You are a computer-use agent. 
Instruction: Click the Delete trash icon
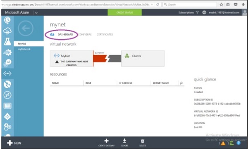tap(143, 141)
